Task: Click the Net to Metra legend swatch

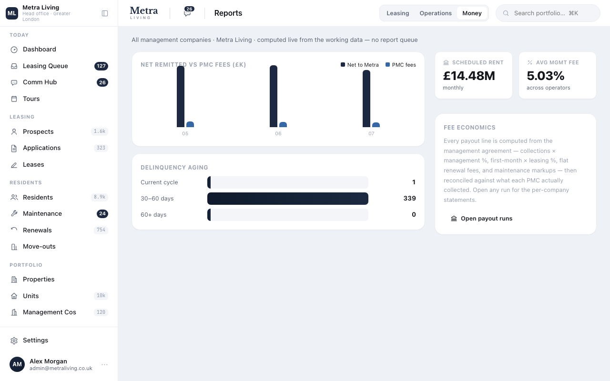Action: [x=343, y=65]
